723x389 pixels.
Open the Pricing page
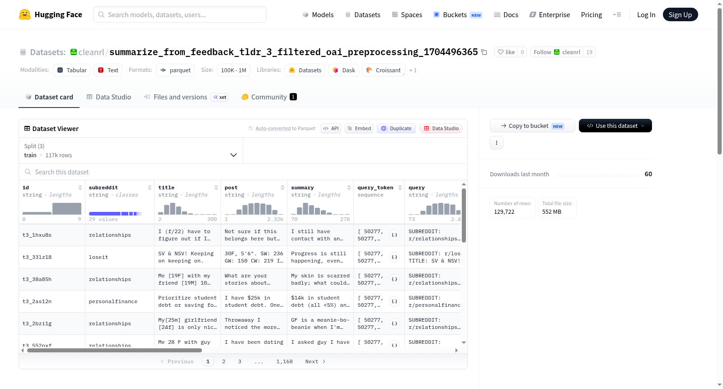[592, 14]
